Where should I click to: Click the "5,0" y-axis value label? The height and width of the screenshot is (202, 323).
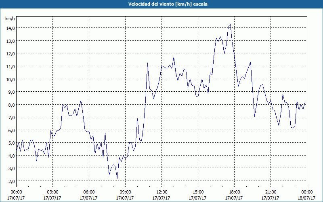click(11, 143)
